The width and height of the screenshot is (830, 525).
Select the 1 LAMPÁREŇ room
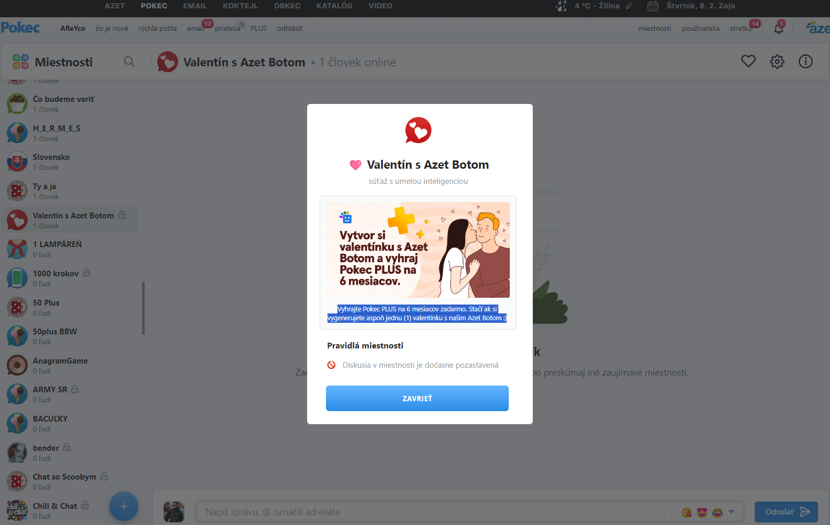point(69,249)
